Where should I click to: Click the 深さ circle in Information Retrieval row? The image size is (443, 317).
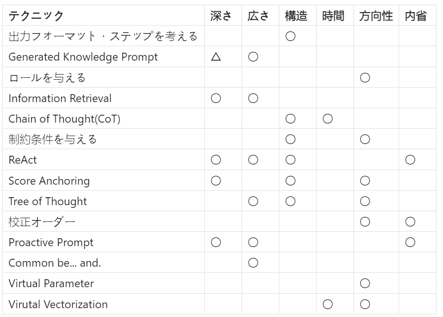pyautogui.click(x=216, y=98)
